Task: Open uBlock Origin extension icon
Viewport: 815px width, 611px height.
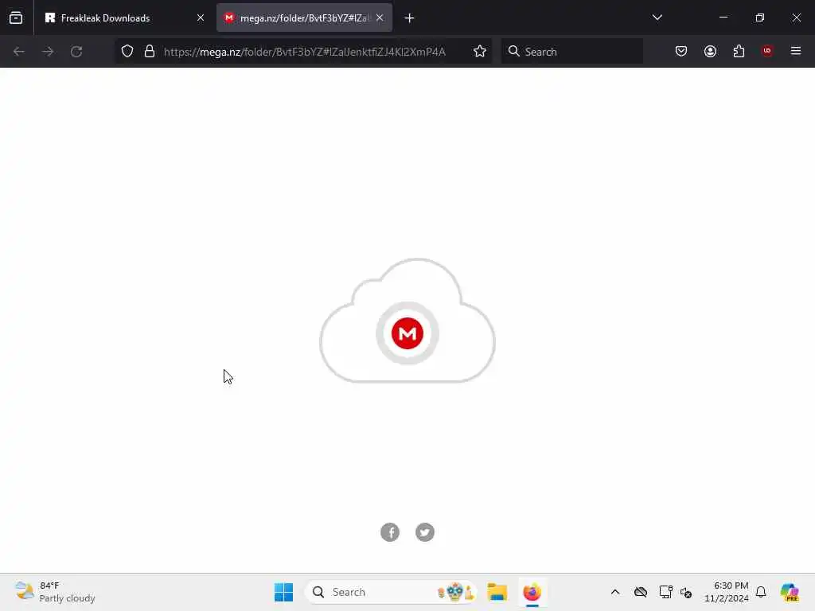Action: [x=767, y=51]
